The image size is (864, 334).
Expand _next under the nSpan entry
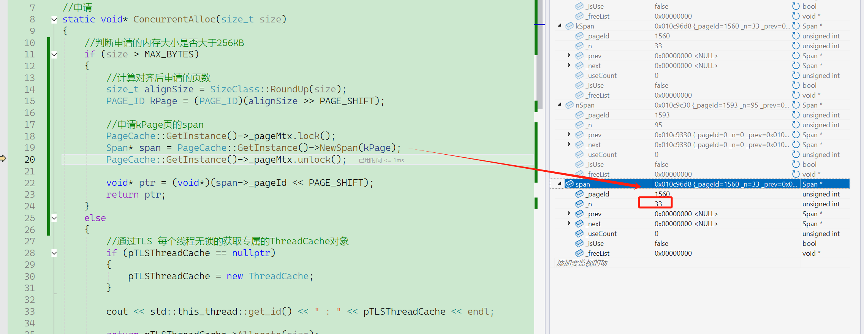(569, 144)
